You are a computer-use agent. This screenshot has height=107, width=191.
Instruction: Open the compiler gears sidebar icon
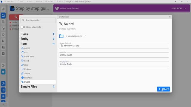[3, 28]
